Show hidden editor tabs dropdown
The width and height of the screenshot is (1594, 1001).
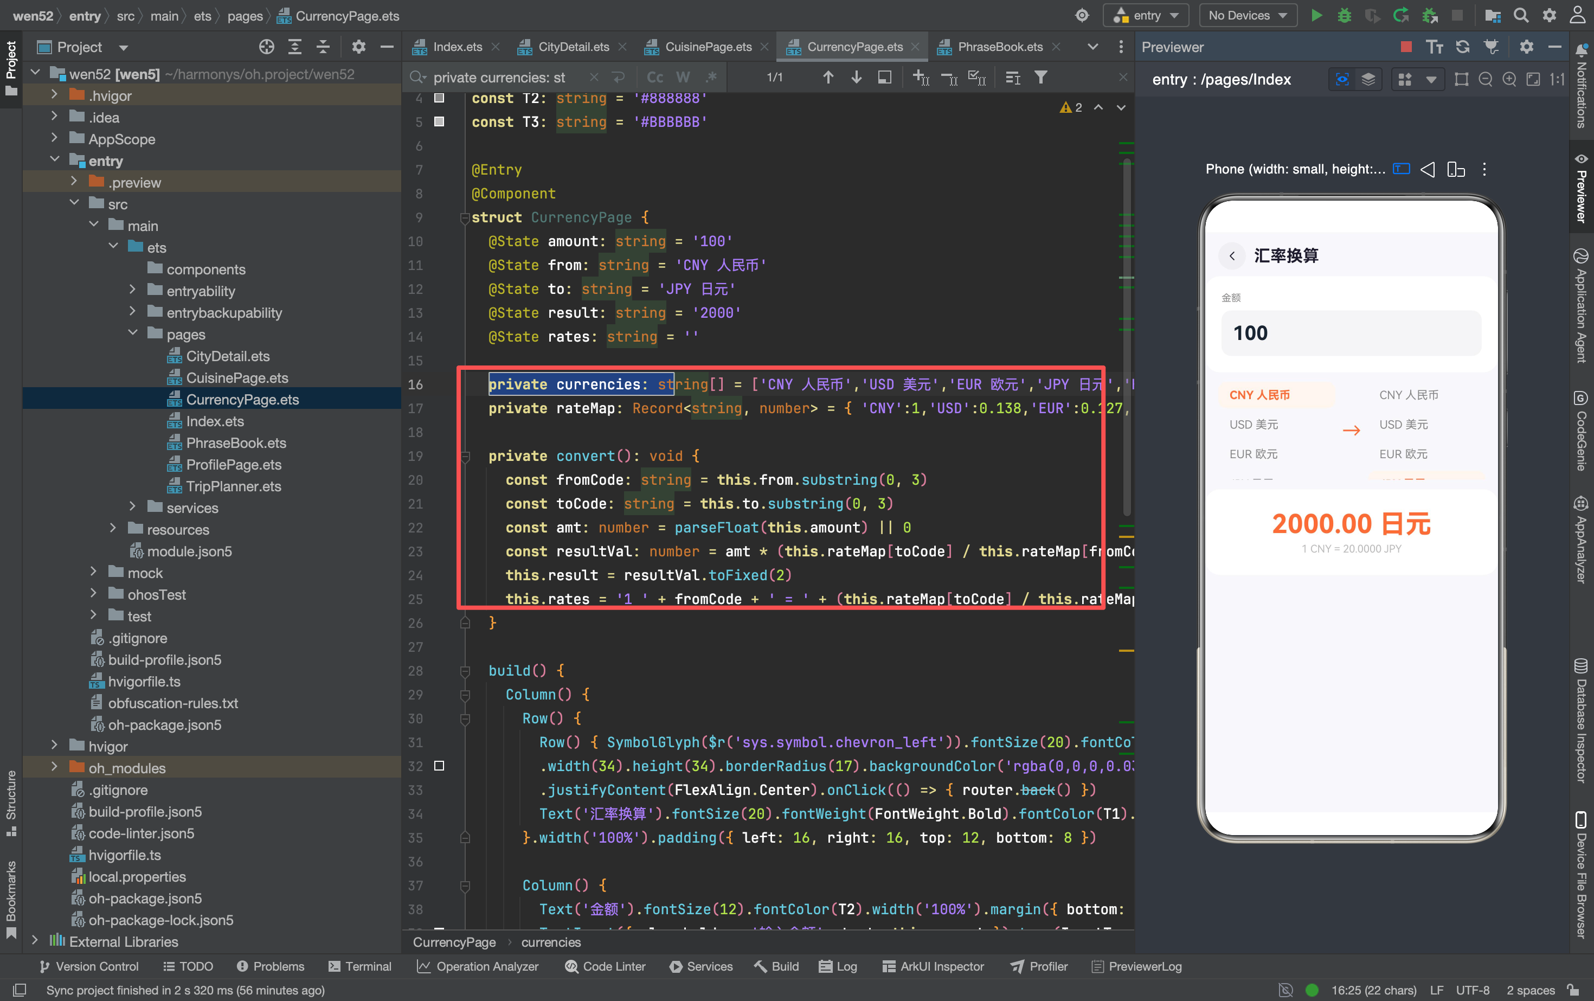1093,47
